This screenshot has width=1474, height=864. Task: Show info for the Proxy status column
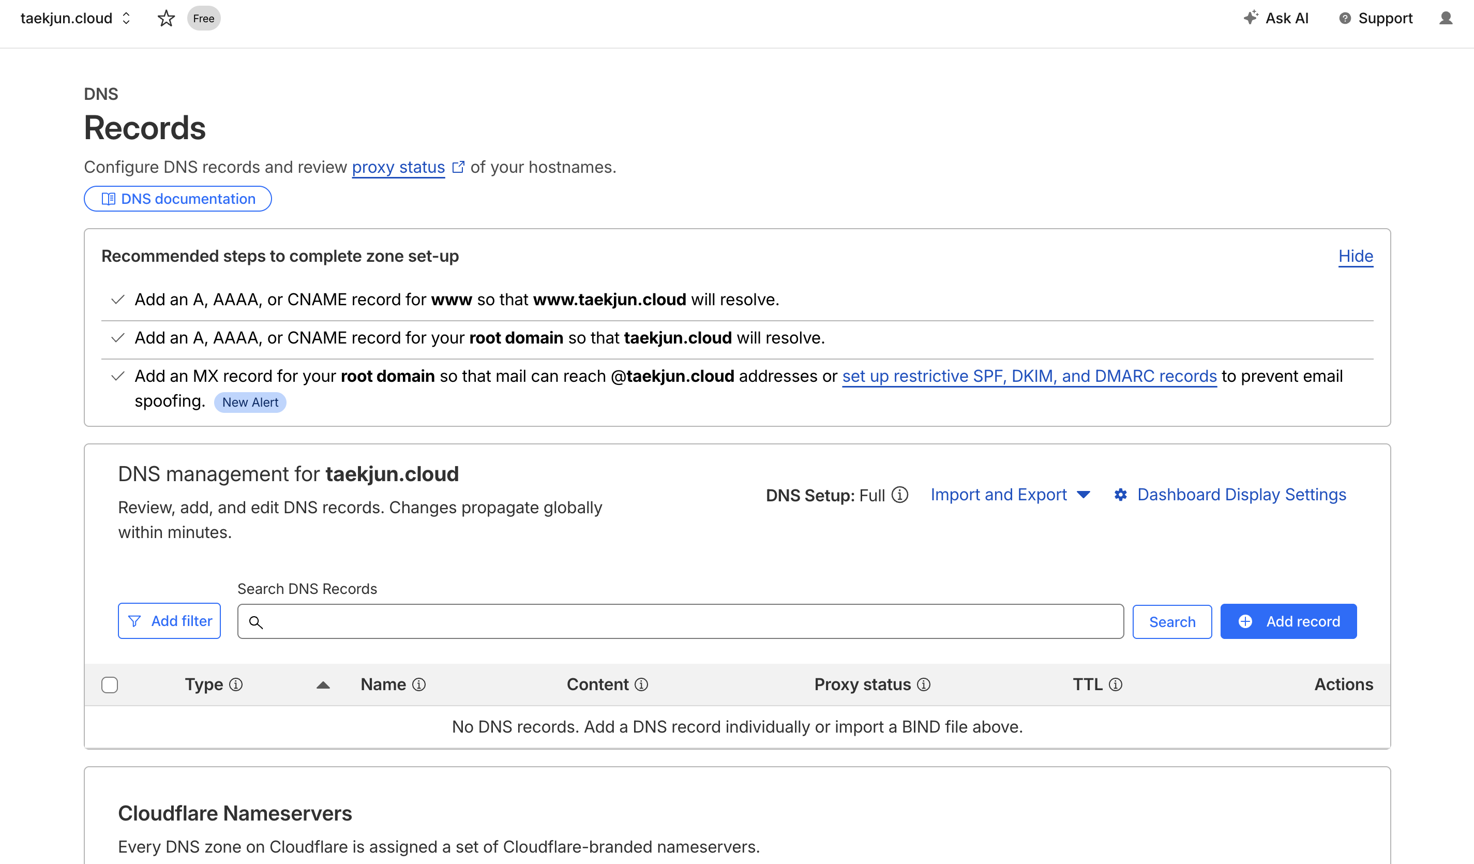tap(924, 684)
